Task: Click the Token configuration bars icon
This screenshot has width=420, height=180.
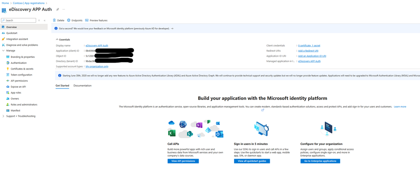Action: coord(8,75)
